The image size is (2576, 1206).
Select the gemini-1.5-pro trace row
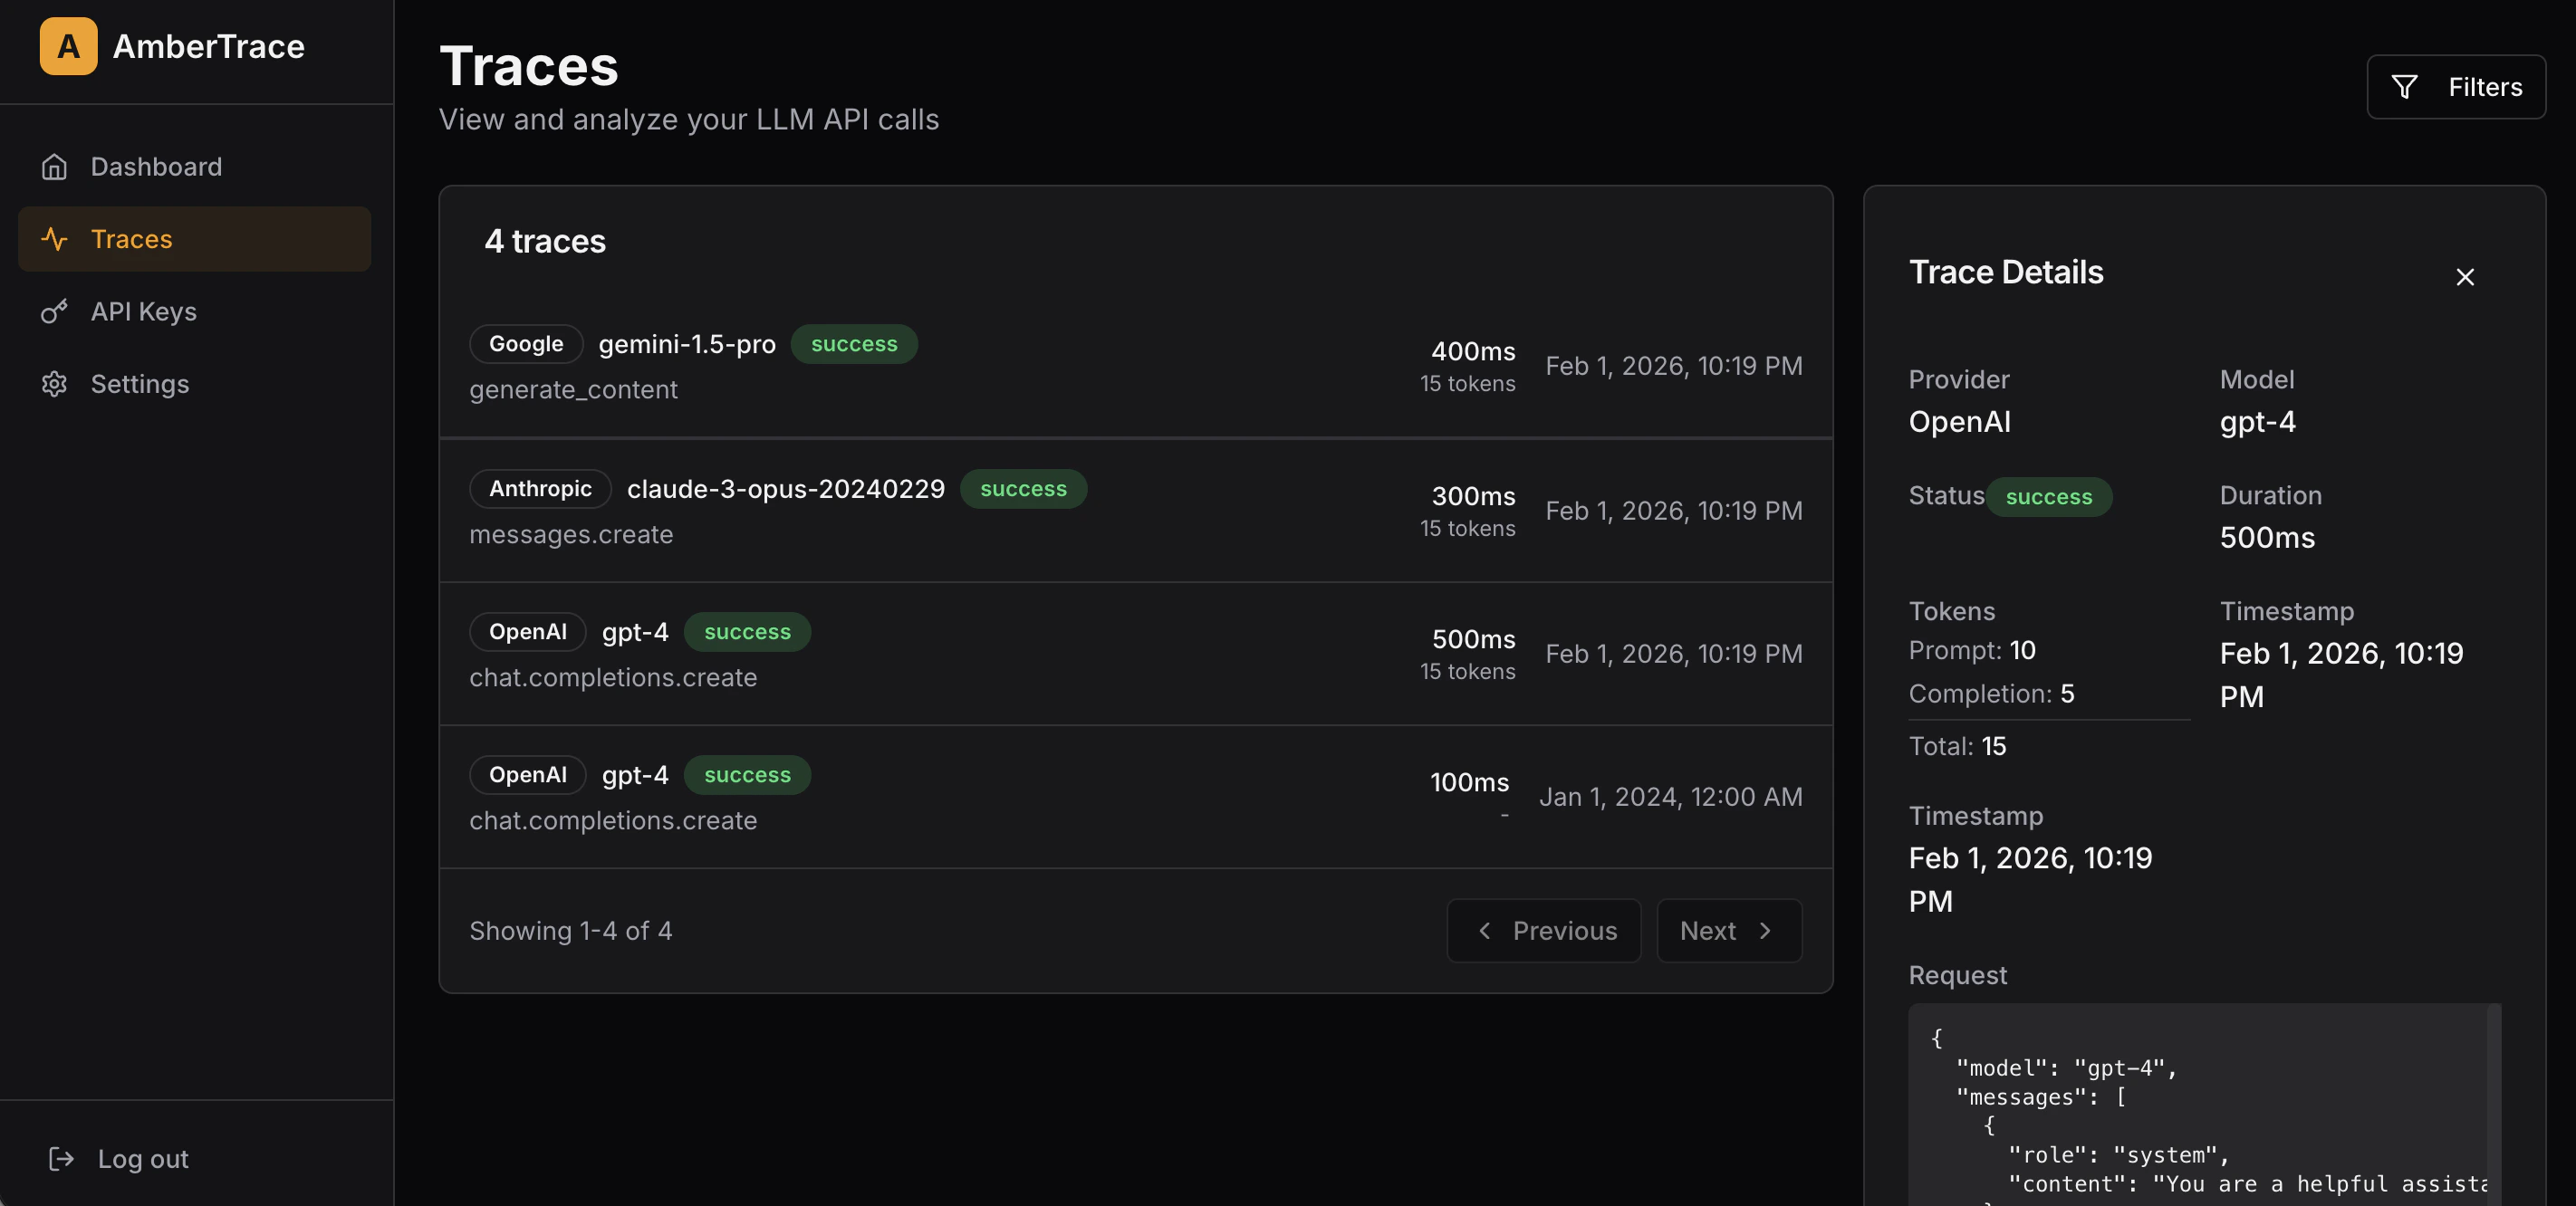point(1135,366)
